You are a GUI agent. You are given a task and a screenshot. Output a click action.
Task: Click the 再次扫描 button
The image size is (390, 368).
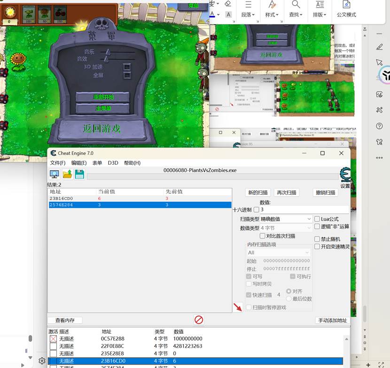287,192
